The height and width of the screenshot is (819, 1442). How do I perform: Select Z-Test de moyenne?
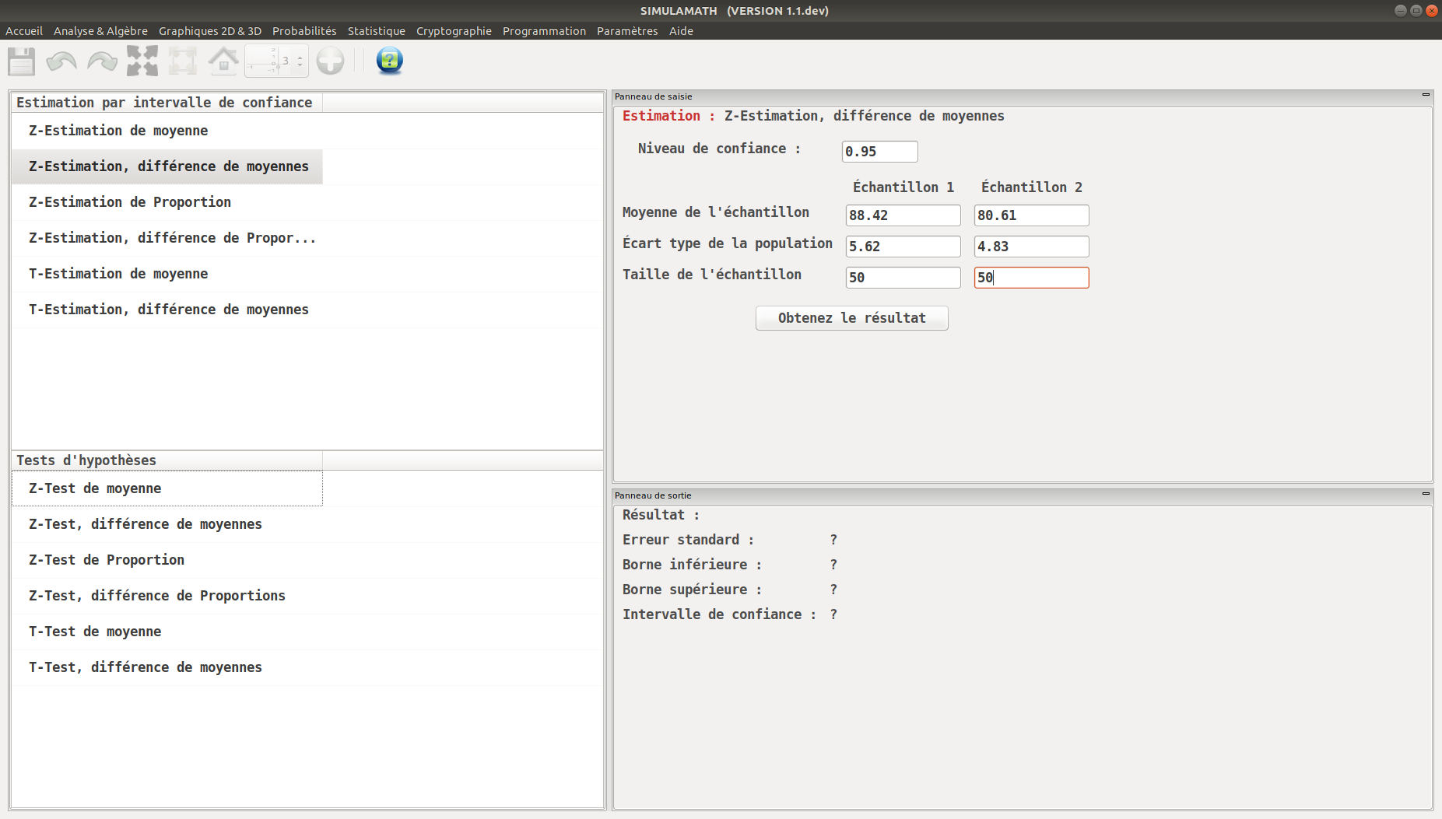[x=167, y=488]
